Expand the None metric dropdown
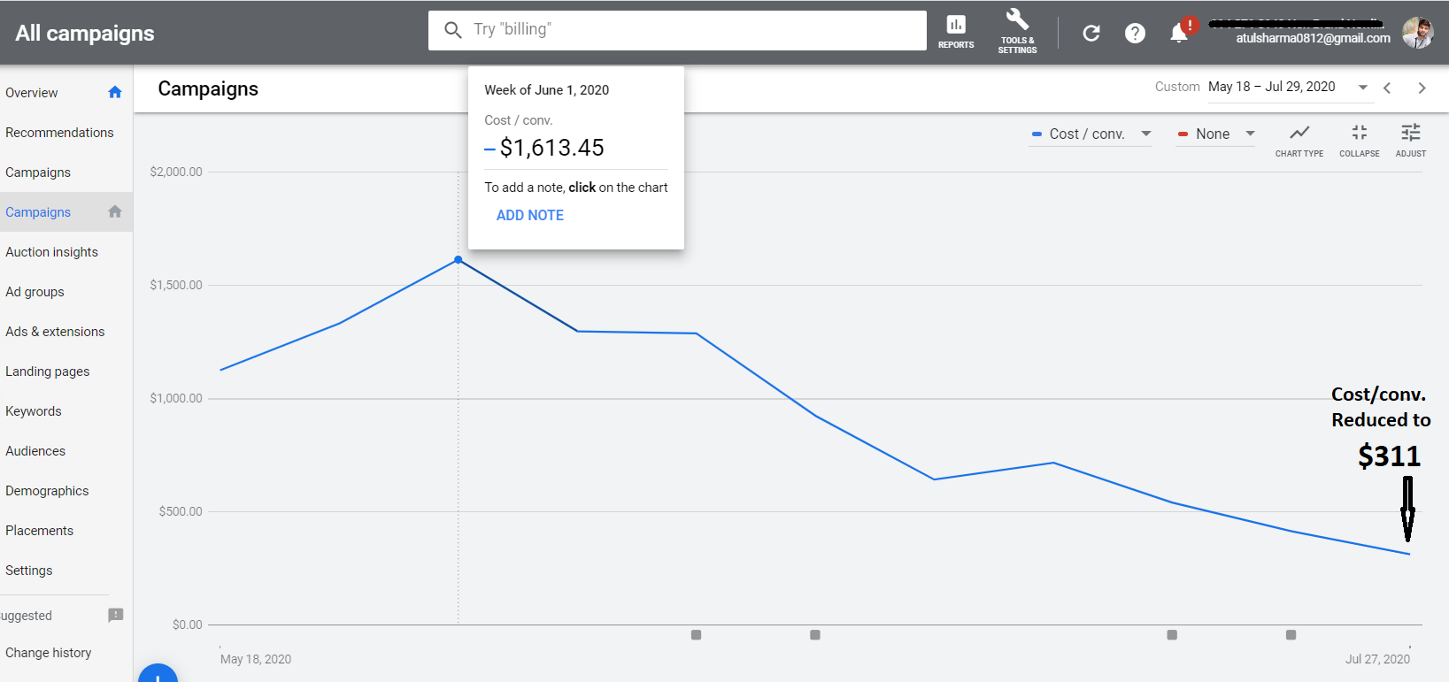The image size is (1449, 682). click(1216, 134)
